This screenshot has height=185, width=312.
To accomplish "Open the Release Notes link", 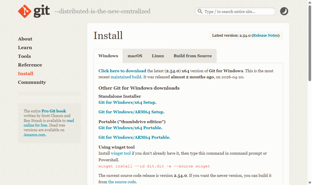I will click(x=265, y=36).
